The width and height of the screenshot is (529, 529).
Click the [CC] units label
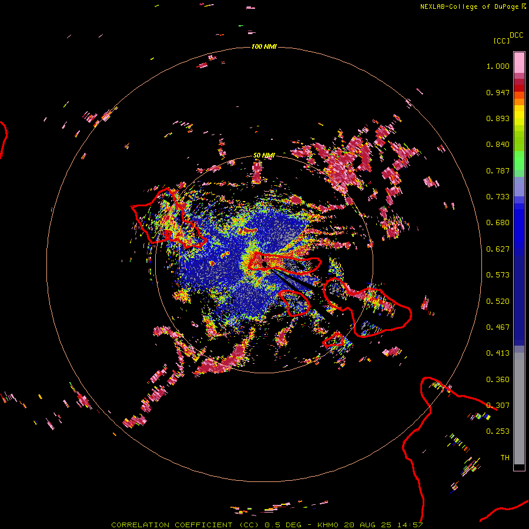[x=501, y=41]
